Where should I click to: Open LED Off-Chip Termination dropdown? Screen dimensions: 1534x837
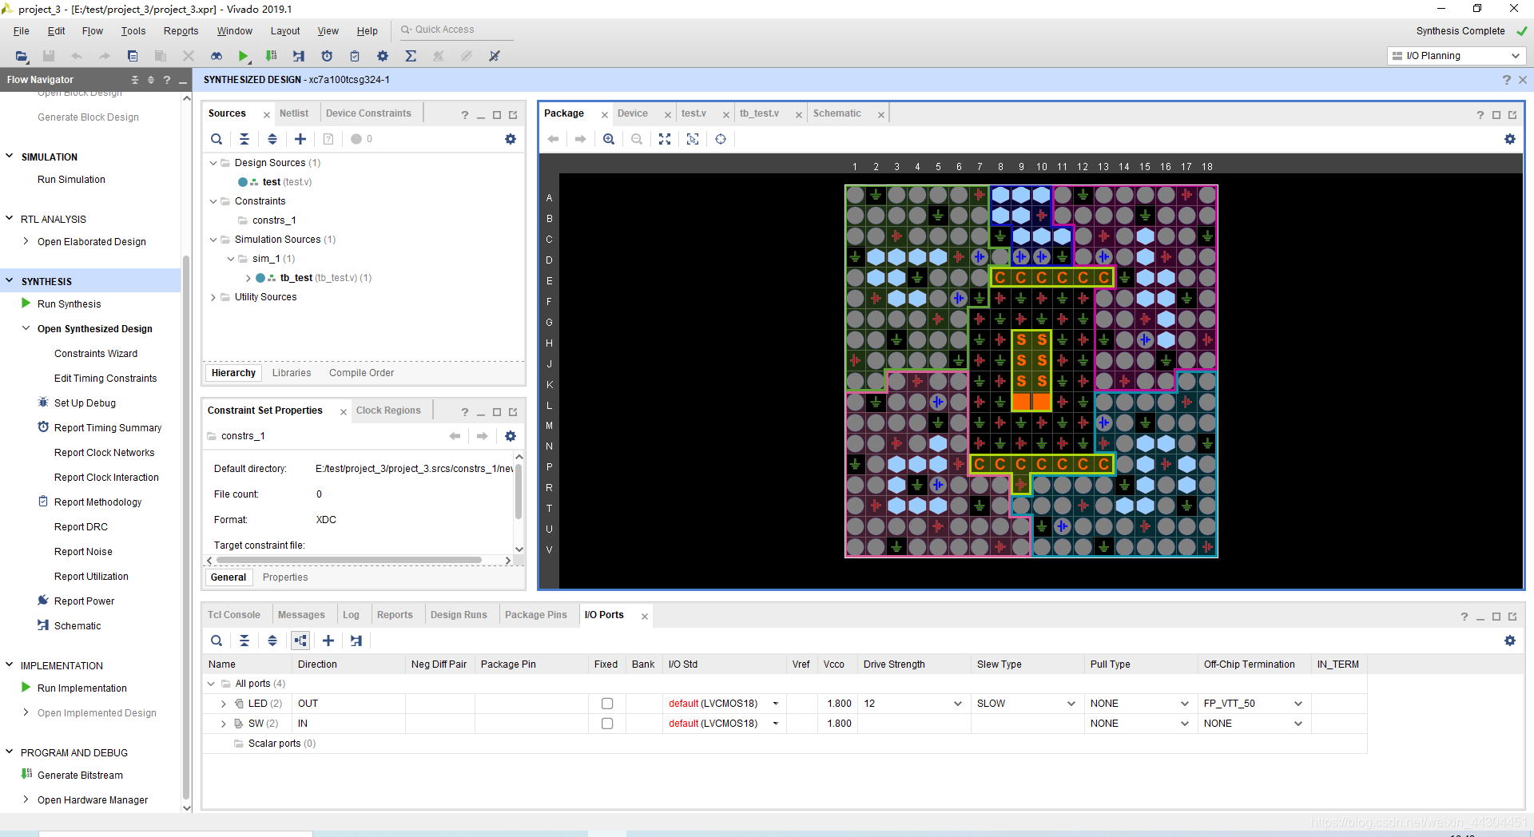[1298, 704]
